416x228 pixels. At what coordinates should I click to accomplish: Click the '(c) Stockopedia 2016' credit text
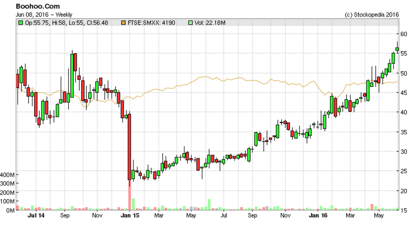[x=372, y=15]
